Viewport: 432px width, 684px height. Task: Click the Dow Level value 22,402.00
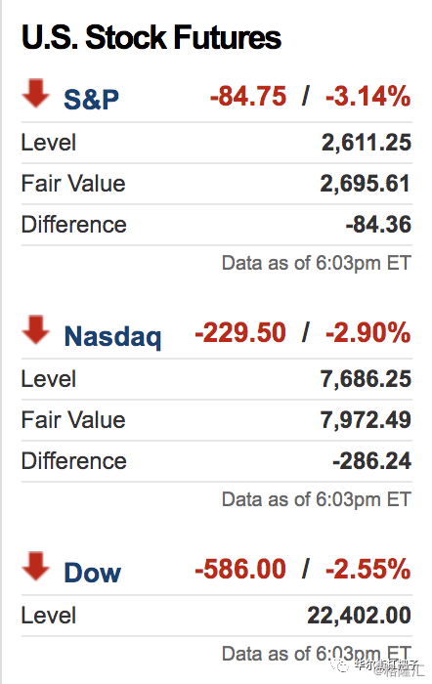point(359,615)
